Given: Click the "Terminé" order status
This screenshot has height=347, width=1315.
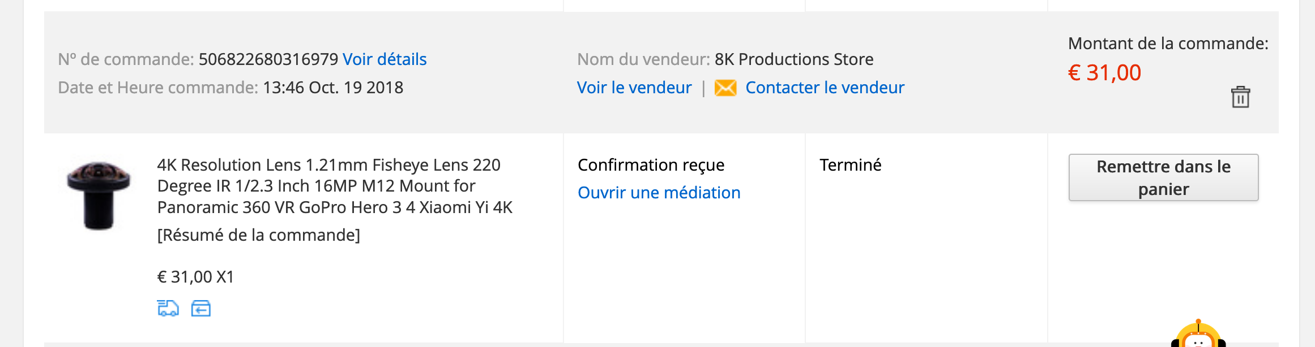Looking at the screenshot, I should pyautogui.click(x=850, y=165).
